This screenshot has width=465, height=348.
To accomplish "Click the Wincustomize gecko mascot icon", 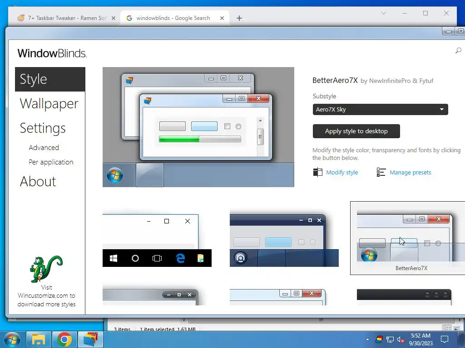I will 46,269.
